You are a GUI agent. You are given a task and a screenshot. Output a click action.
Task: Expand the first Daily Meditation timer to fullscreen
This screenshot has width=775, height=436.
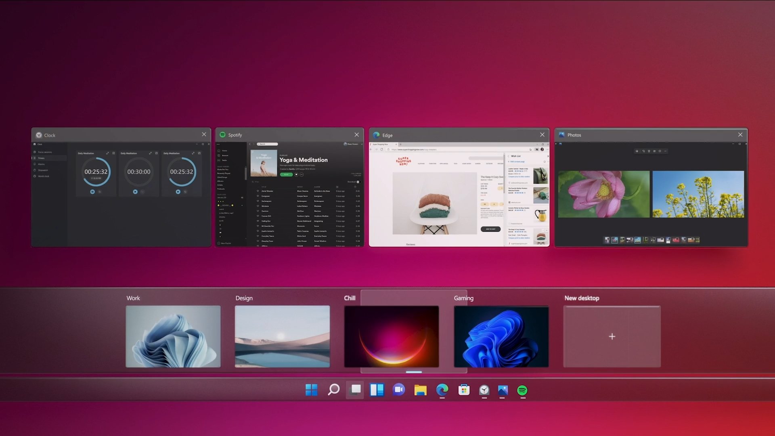[108, 153]
